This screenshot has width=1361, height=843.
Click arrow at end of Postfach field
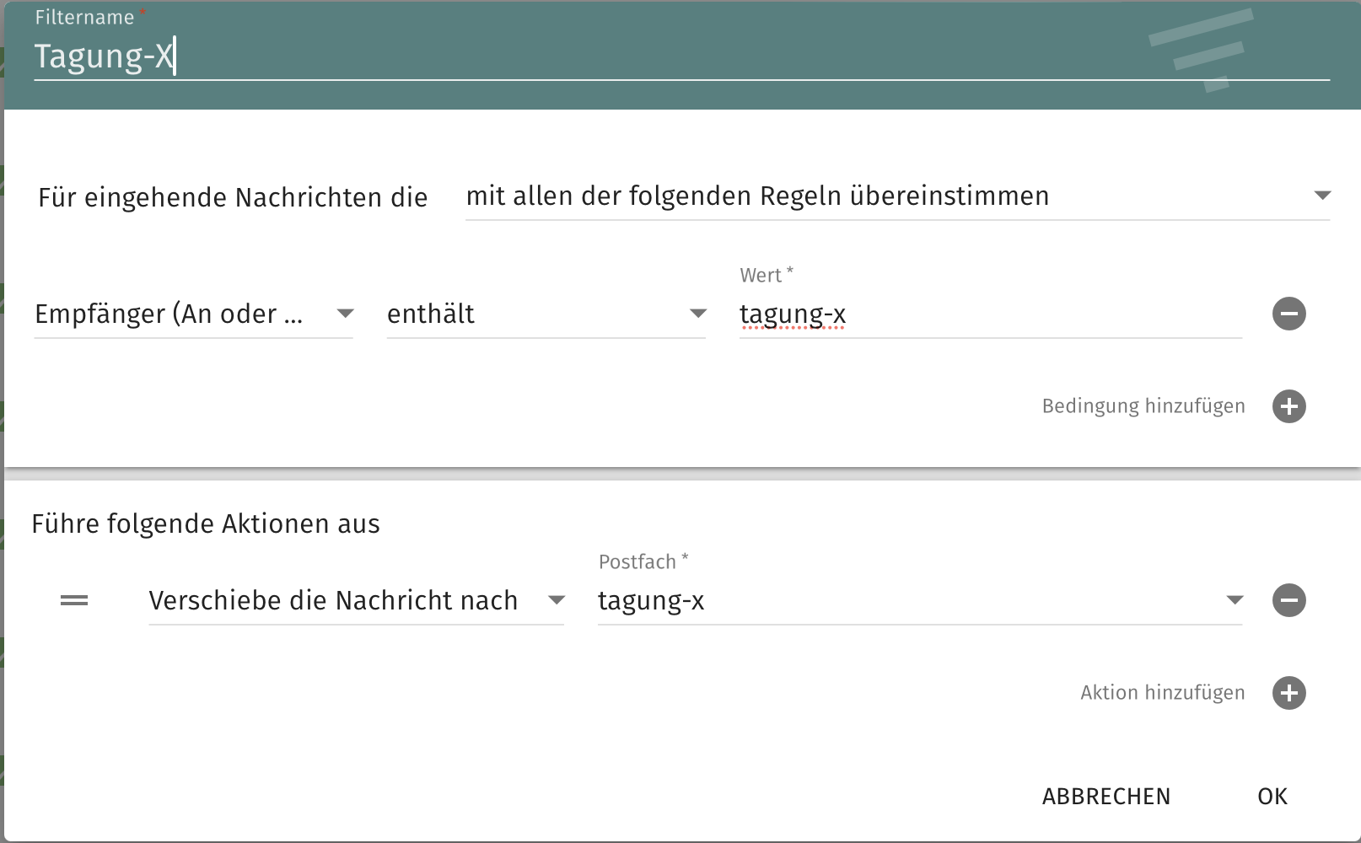1235,600
